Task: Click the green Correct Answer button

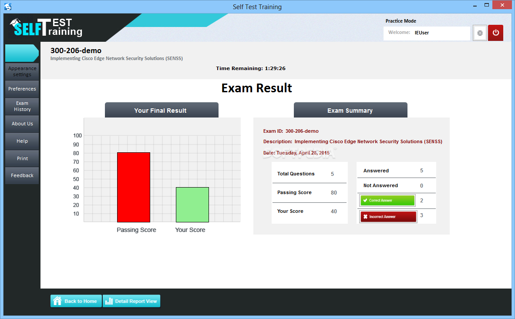Action: pyautogui.click(x=387, y=200)
